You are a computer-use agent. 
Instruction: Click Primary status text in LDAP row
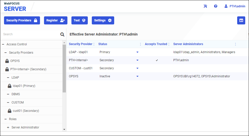pos(105,52)
